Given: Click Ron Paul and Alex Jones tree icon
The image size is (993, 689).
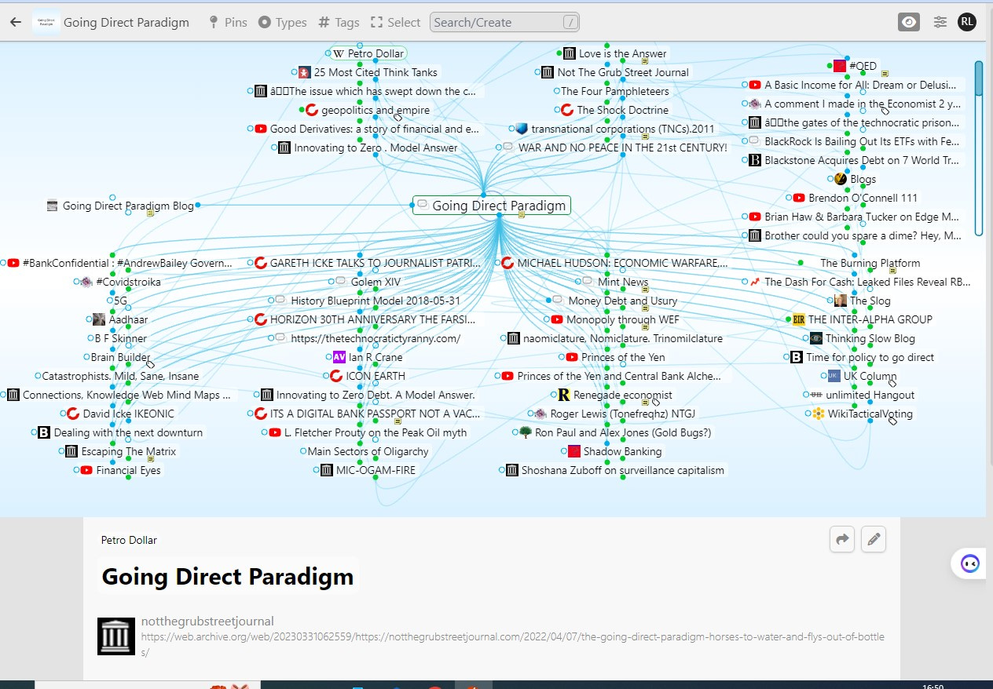Looking at the screenshot, I should (x=526, y=432).
